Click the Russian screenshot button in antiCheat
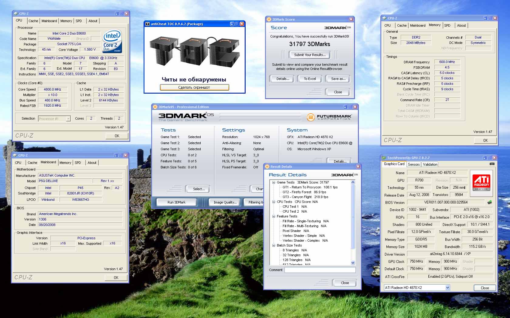This screenshot has width=510, height=318. 194,88
